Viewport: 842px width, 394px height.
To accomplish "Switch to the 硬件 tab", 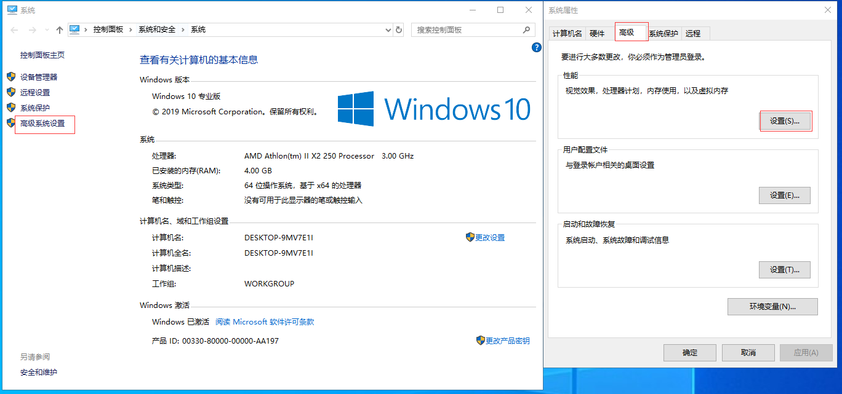I will click(x=597, y=34).
